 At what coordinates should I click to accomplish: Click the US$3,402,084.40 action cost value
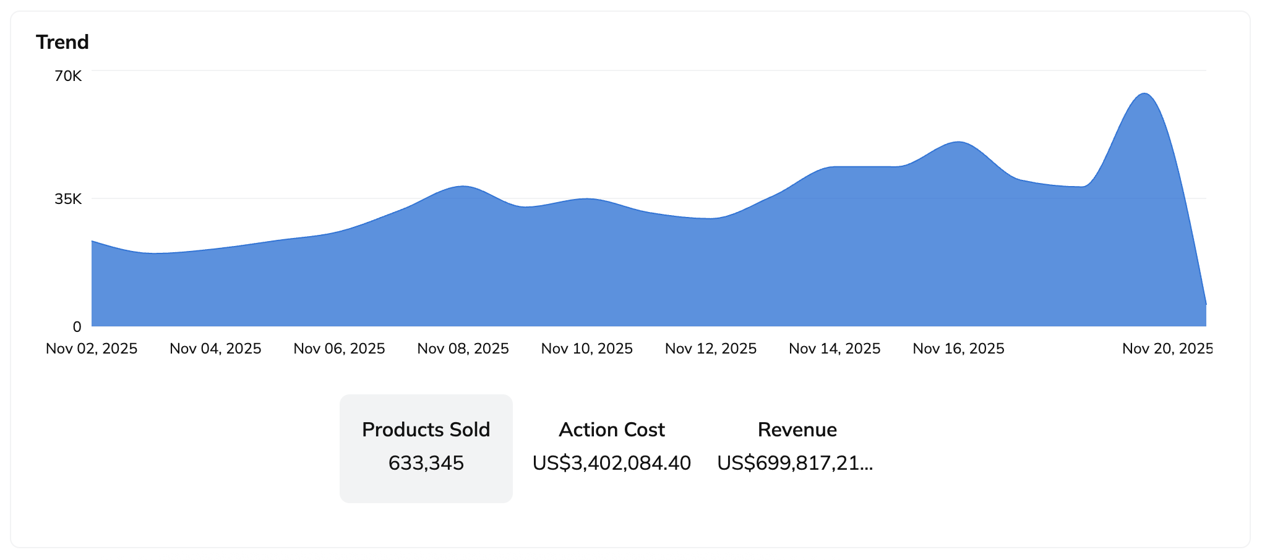coord(611,463)
